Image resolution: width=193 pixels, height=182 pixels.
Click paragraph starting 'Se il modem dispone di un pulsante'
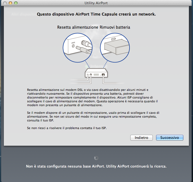(x=93, y=117)
